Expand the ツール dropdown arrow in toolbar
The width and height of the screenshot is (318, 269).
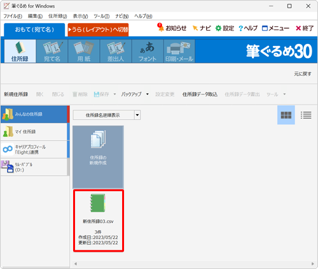click(x=284, y=94)
